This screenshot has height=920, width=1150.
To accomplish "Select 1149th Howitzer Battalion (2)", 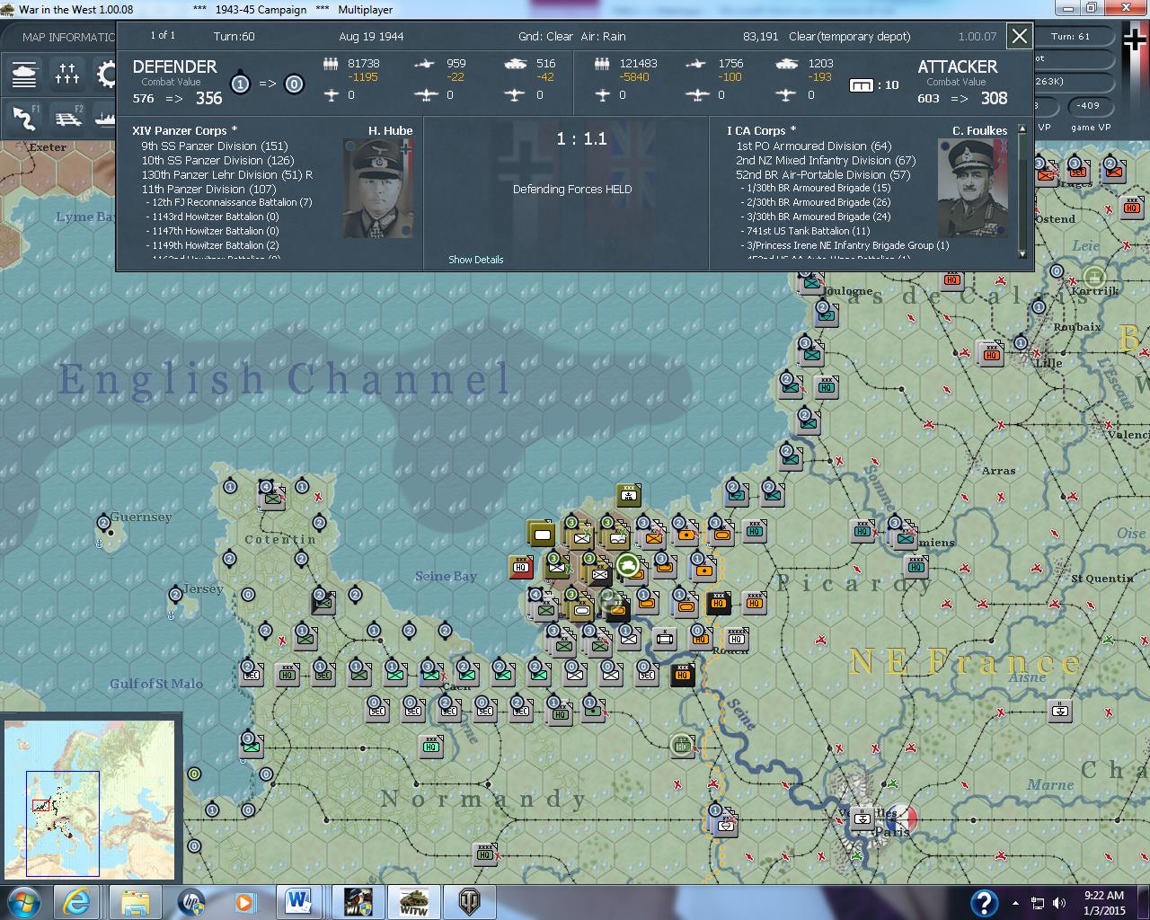I will [x=216, y=245].
